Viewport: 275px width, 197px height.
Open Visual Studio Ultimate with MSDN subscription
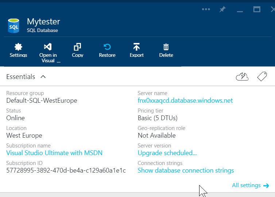pyautogui.click(x=54, y=153)
